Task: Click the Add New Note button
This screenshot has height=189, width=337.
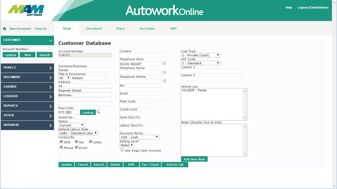Action: (194, 159)
